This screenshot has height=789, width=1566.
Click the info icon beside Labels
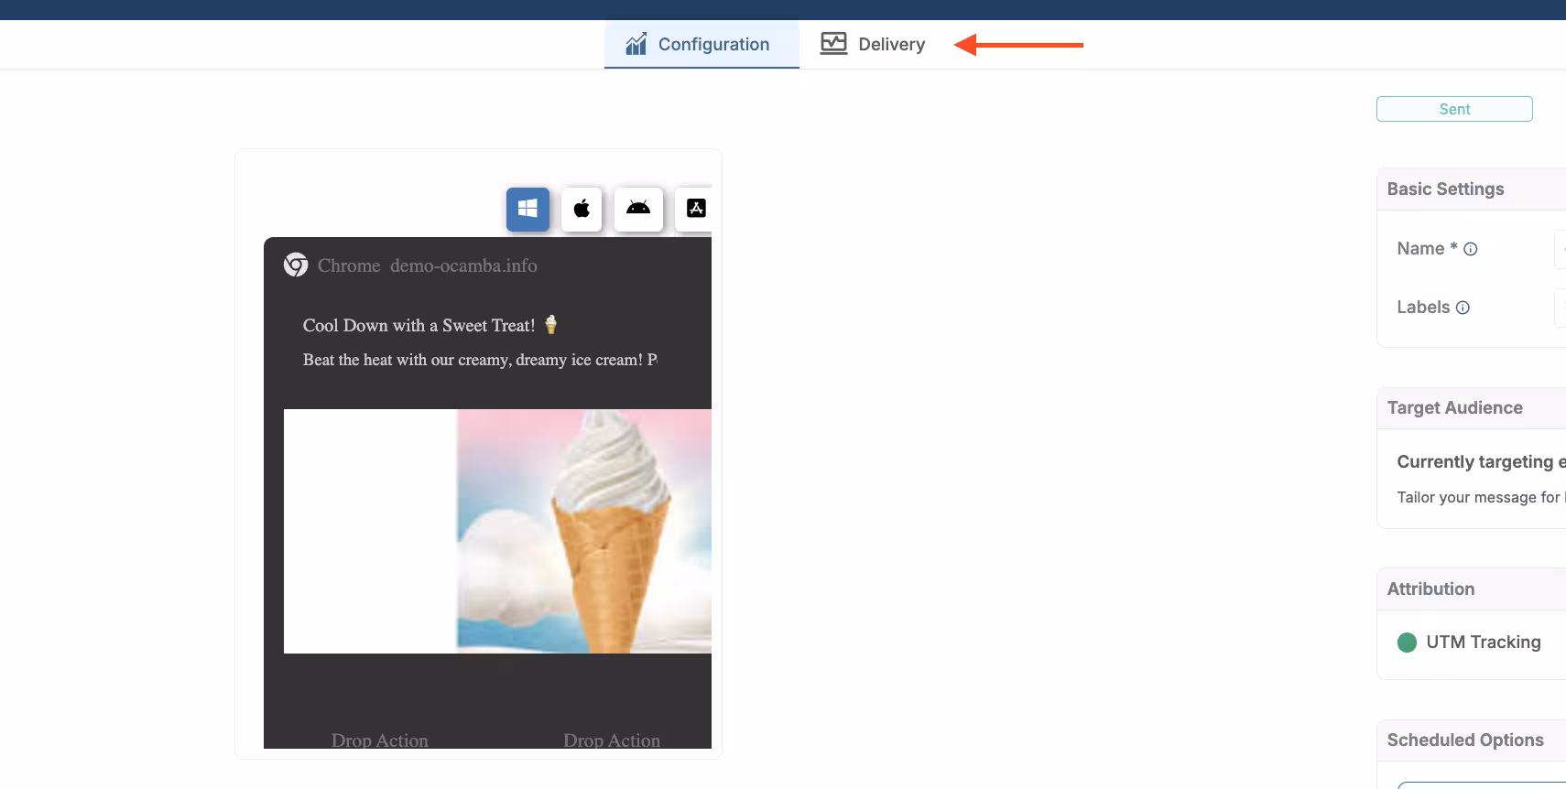[1463, 308]
